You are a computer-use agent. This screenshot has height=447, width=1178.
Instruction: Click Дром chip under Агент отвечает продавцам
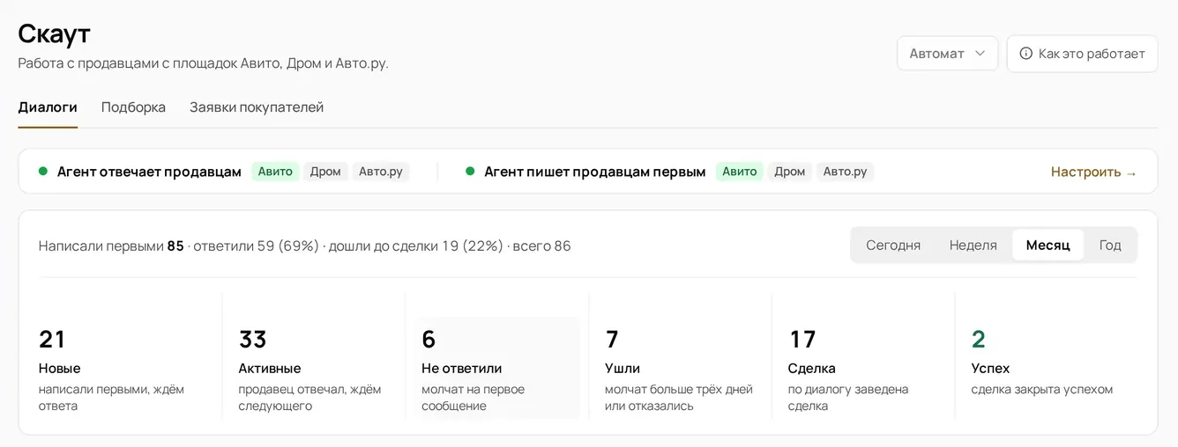pos(325,172)
